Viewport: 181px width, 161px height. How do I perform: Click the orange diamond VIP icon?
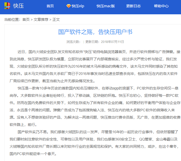click(69, 6)
